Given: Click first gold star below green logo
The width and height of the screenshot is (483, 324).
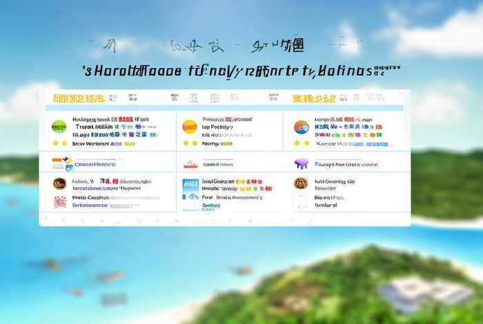Looking at the screenshot, I should 55,143.
